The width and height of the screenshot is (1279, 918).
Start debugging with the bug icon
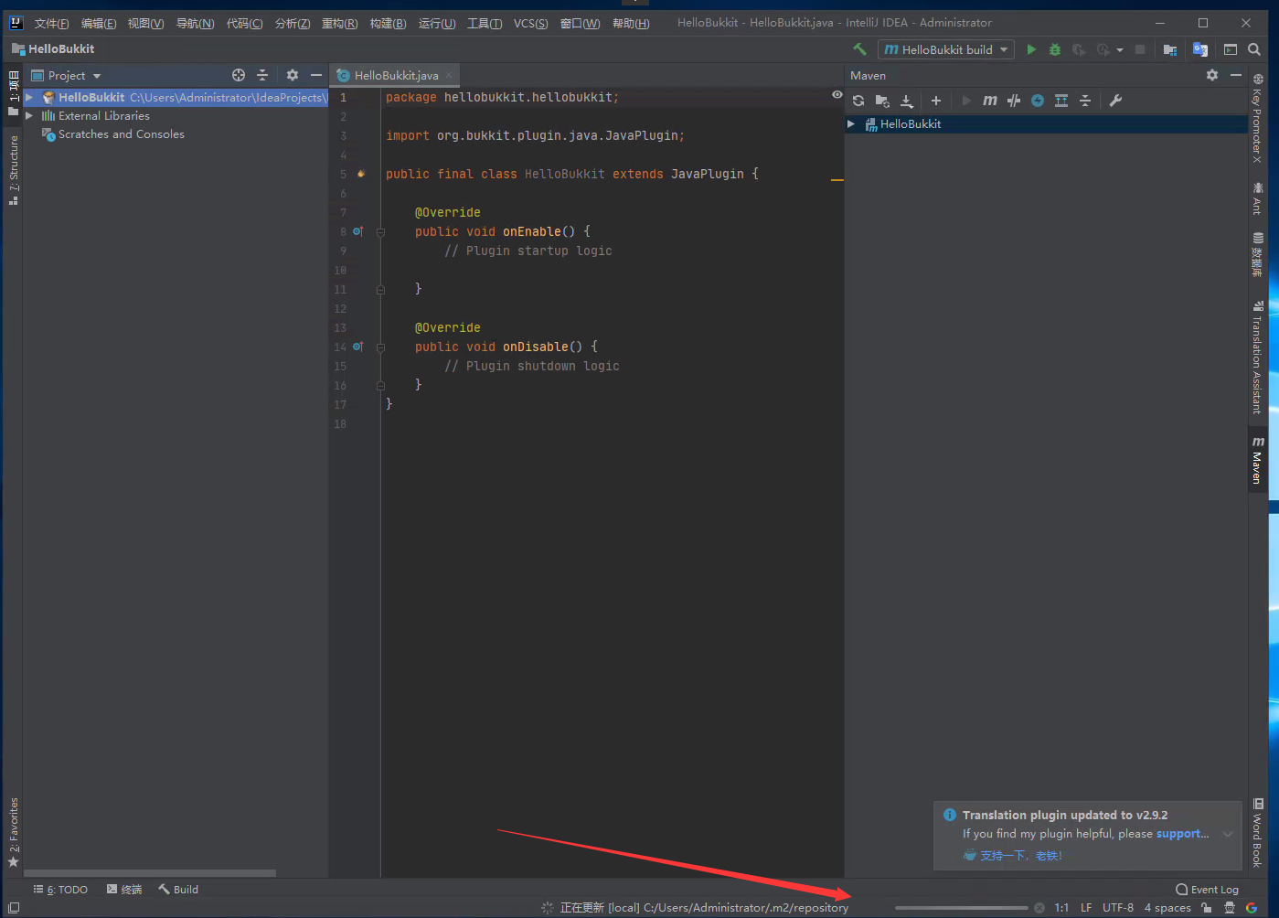(x=1055, y=49)
